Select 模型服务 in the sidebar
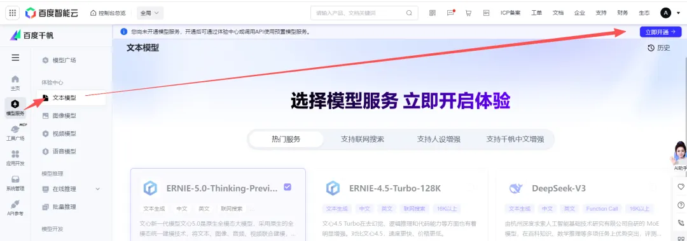 pyautogui.click(x=15, y=107)
